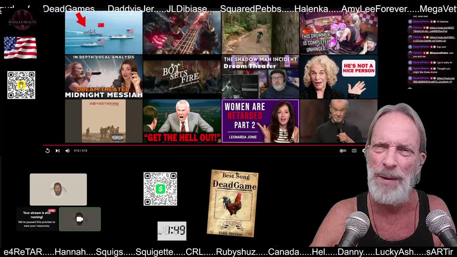Open the 'He's Not A Nice Person' video
This screenshot has width=457, height=257.
pyautogui.click(x=338, y=77)
